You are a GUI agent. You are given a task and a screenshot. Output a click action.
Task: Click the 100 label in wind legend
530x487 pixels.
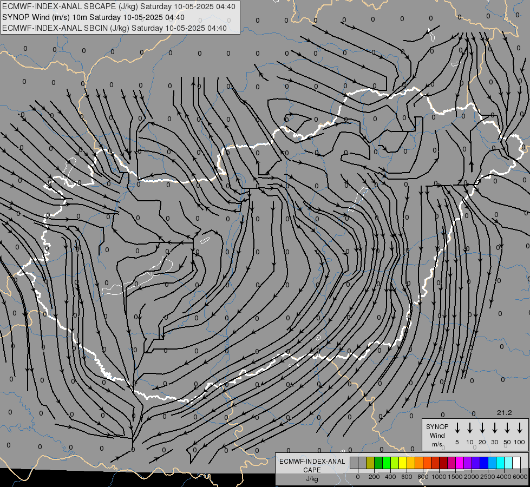coord(520,442)
